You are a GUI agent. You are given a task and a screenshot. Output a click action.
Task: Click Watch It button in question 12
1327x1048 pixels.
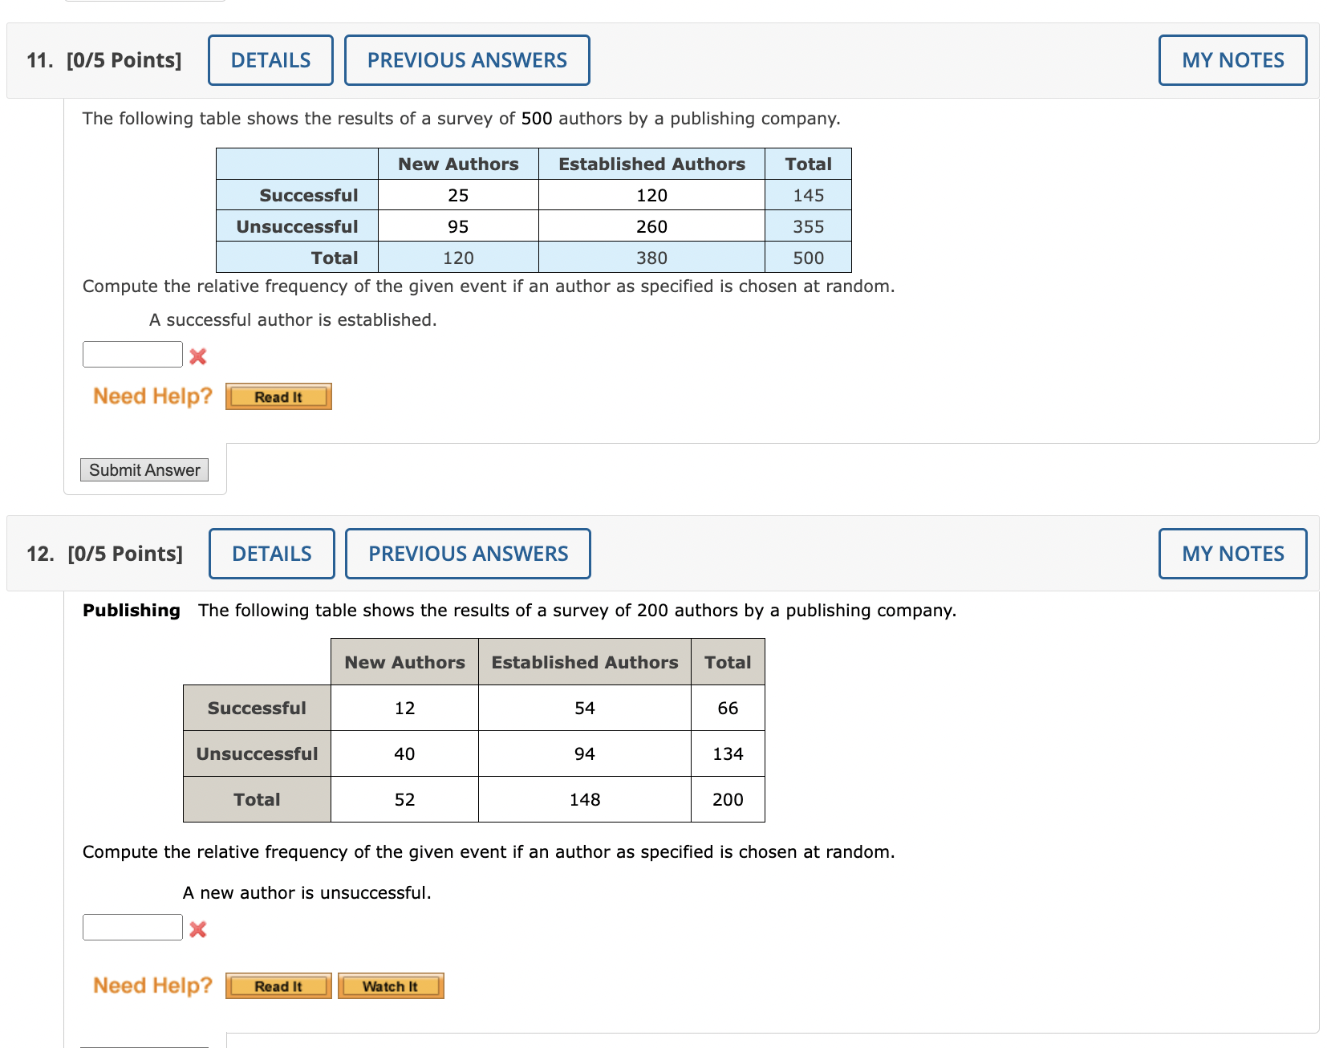(x=391, y=985)
